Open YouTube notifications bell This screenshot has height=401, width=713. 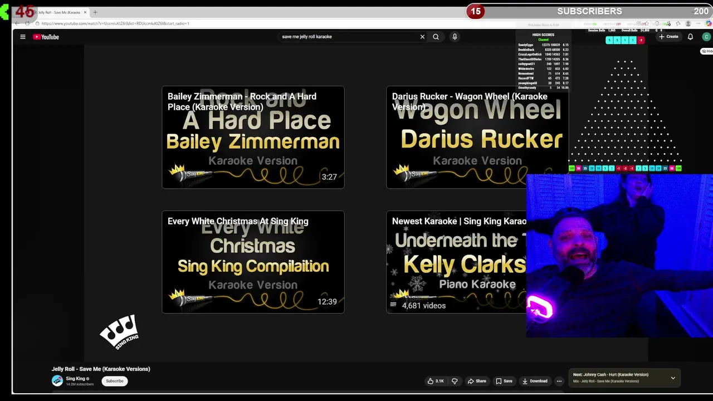click(x=690, y=37)
